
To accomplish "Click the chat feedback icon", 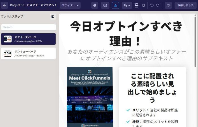I will click(x=105, y=5).
